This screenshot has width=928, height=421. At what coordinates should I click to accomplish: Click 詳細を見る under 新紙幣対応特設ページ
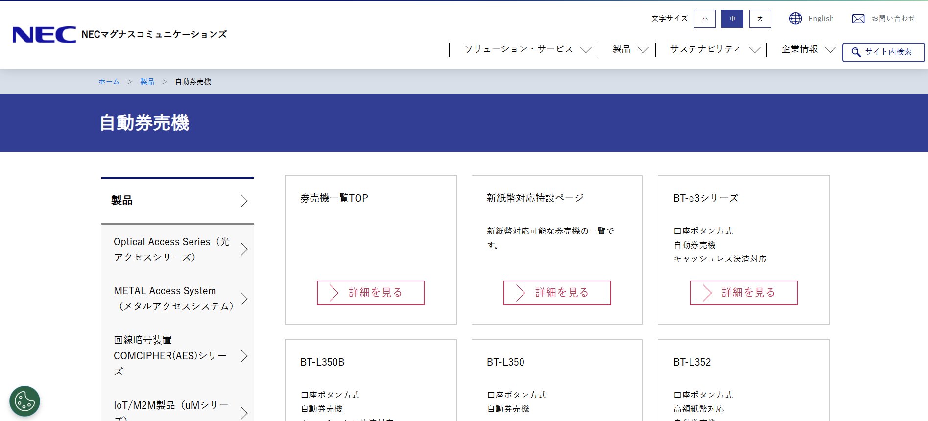[557, 293]
